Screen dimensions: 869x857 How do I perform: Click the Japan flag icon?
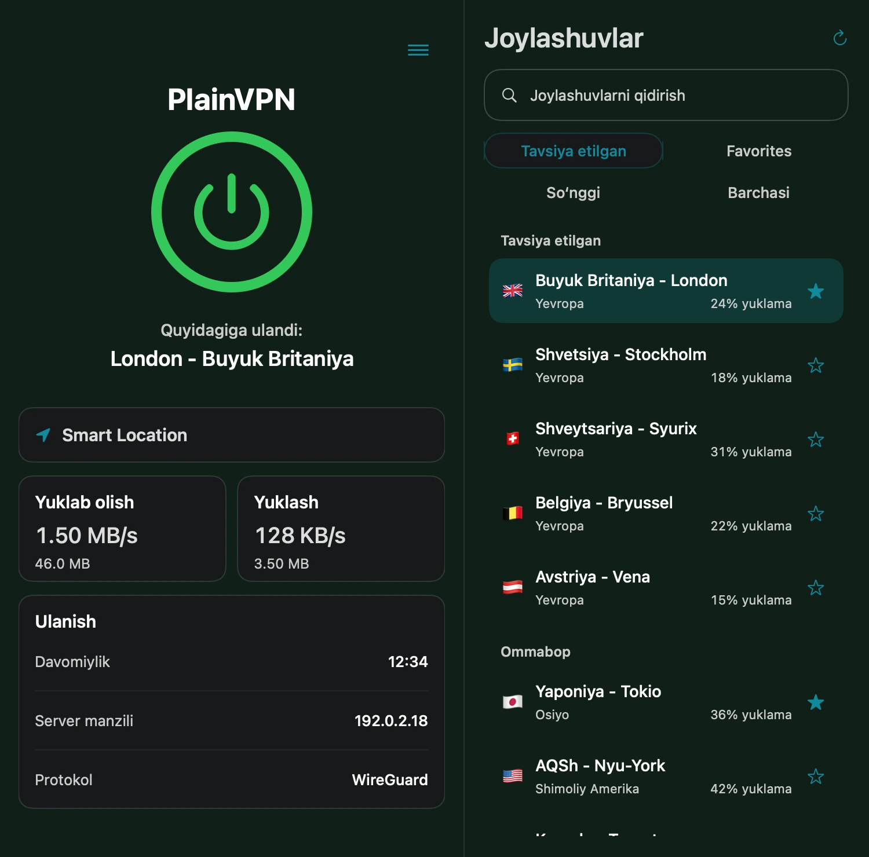513,702
